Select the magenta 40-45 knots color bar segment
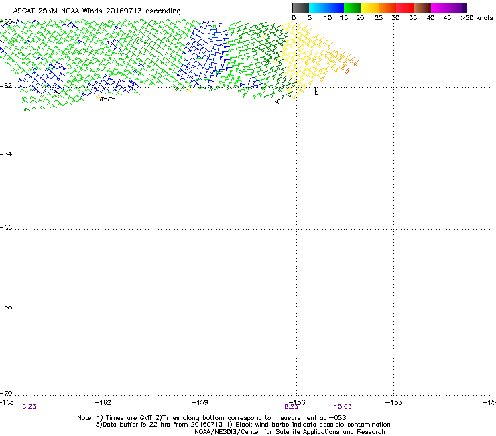The width and height of the screenshot is (496, 436). tap(440, 8)
